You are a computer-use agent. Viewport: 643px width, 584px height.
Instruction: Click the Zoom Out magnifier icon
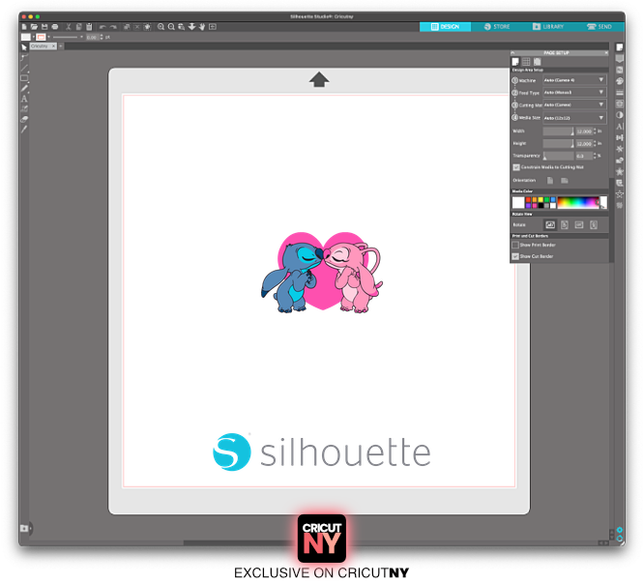tap(171, 27)
